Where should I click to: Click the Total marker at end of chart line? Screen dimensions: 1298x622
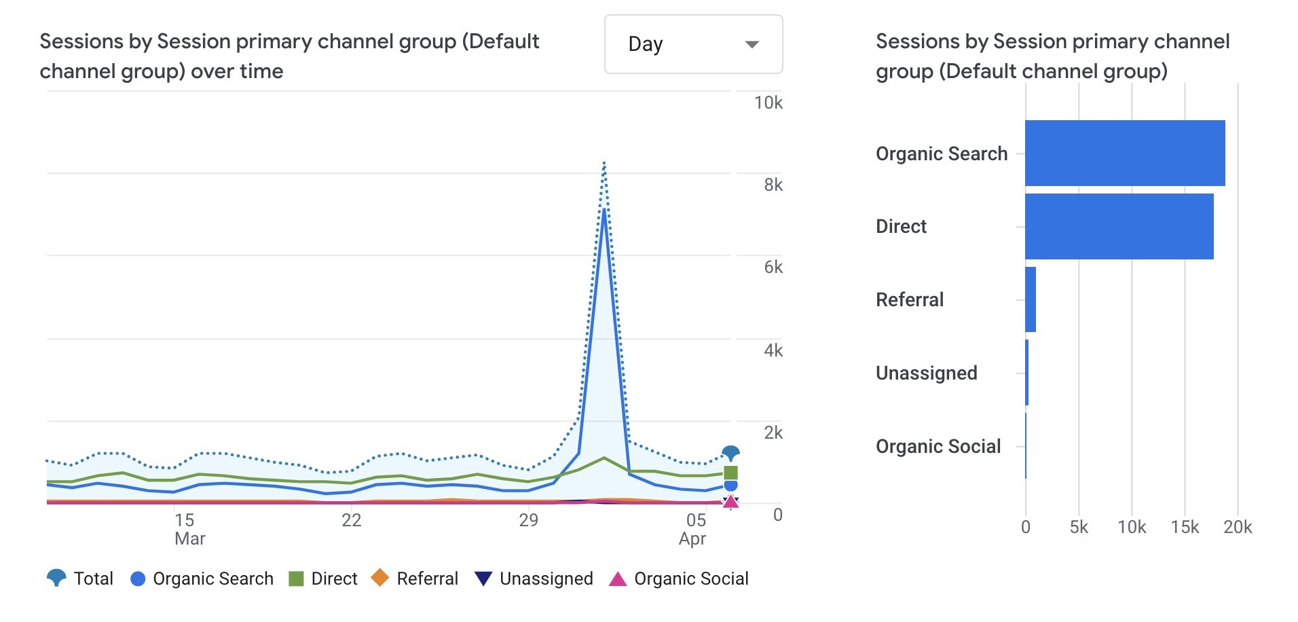(x=729, y=451)
